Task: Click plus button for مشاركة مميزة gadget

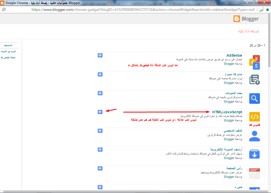Action: [x=100, y=74]
